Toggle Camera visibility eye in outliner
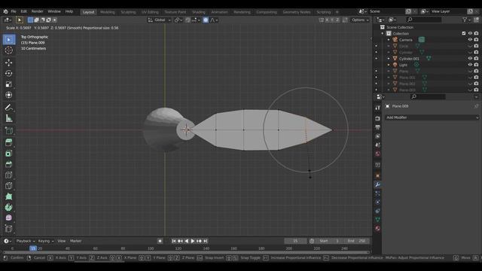The width and height of the screenshot is (482, 271). pos(470,40)
